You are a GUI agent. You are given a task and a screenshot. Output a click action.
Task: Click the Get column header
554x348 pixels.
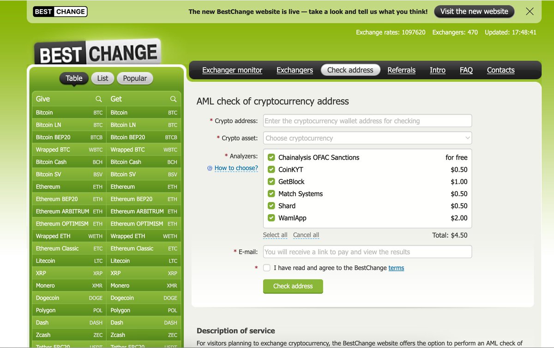pyautogui.click(x=116, y=99)
